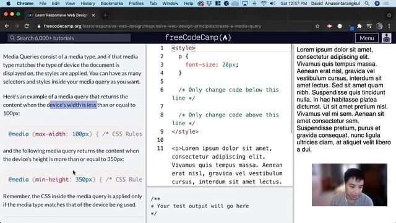Select the Learn Responsive Web Design tab
The image size is (396, 223).
pyautogui.click(x=61, y=15)
